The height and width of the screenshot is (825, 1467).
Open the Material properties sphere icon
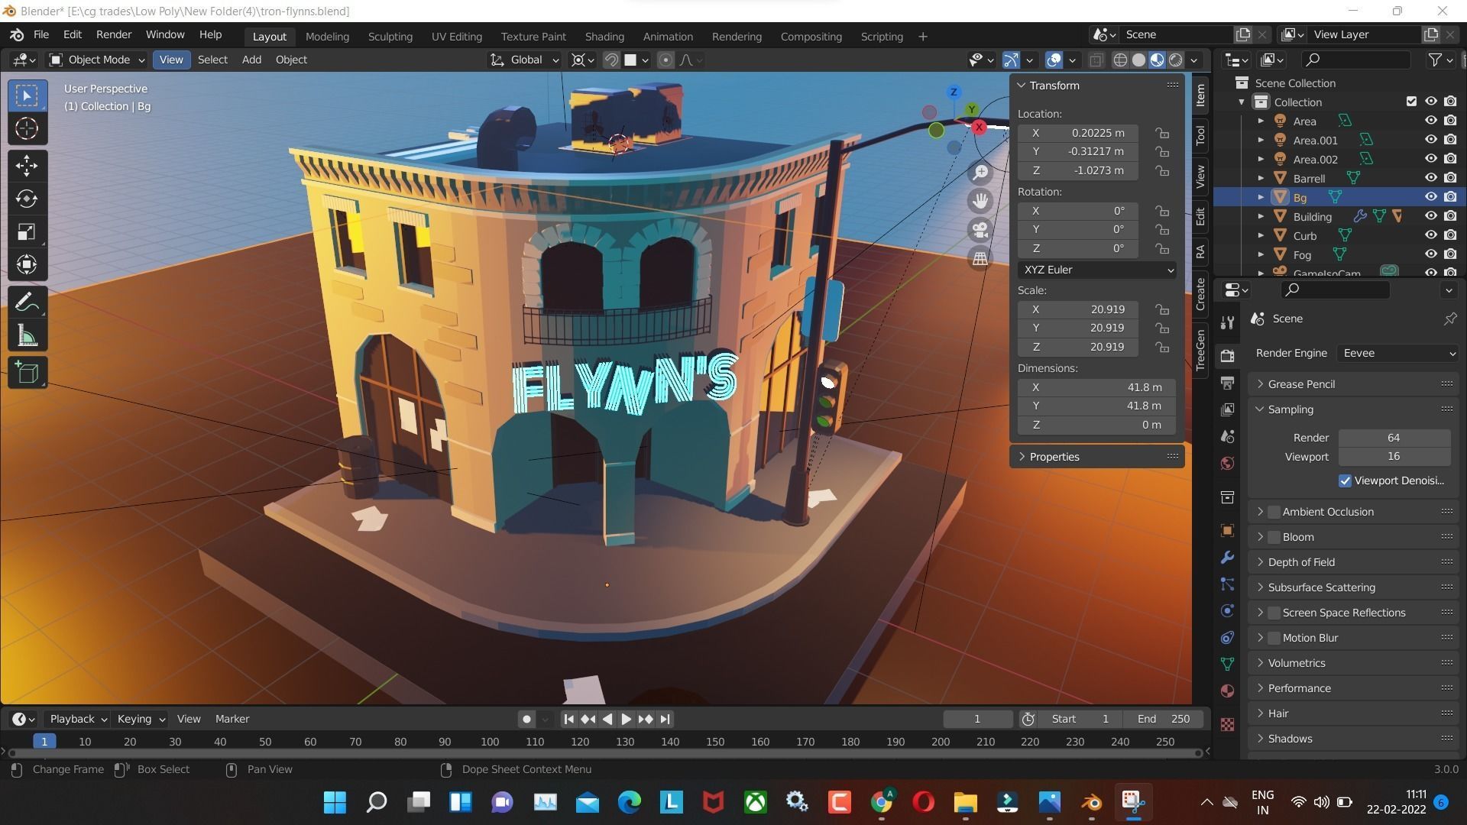click(x=1227, y=691)
